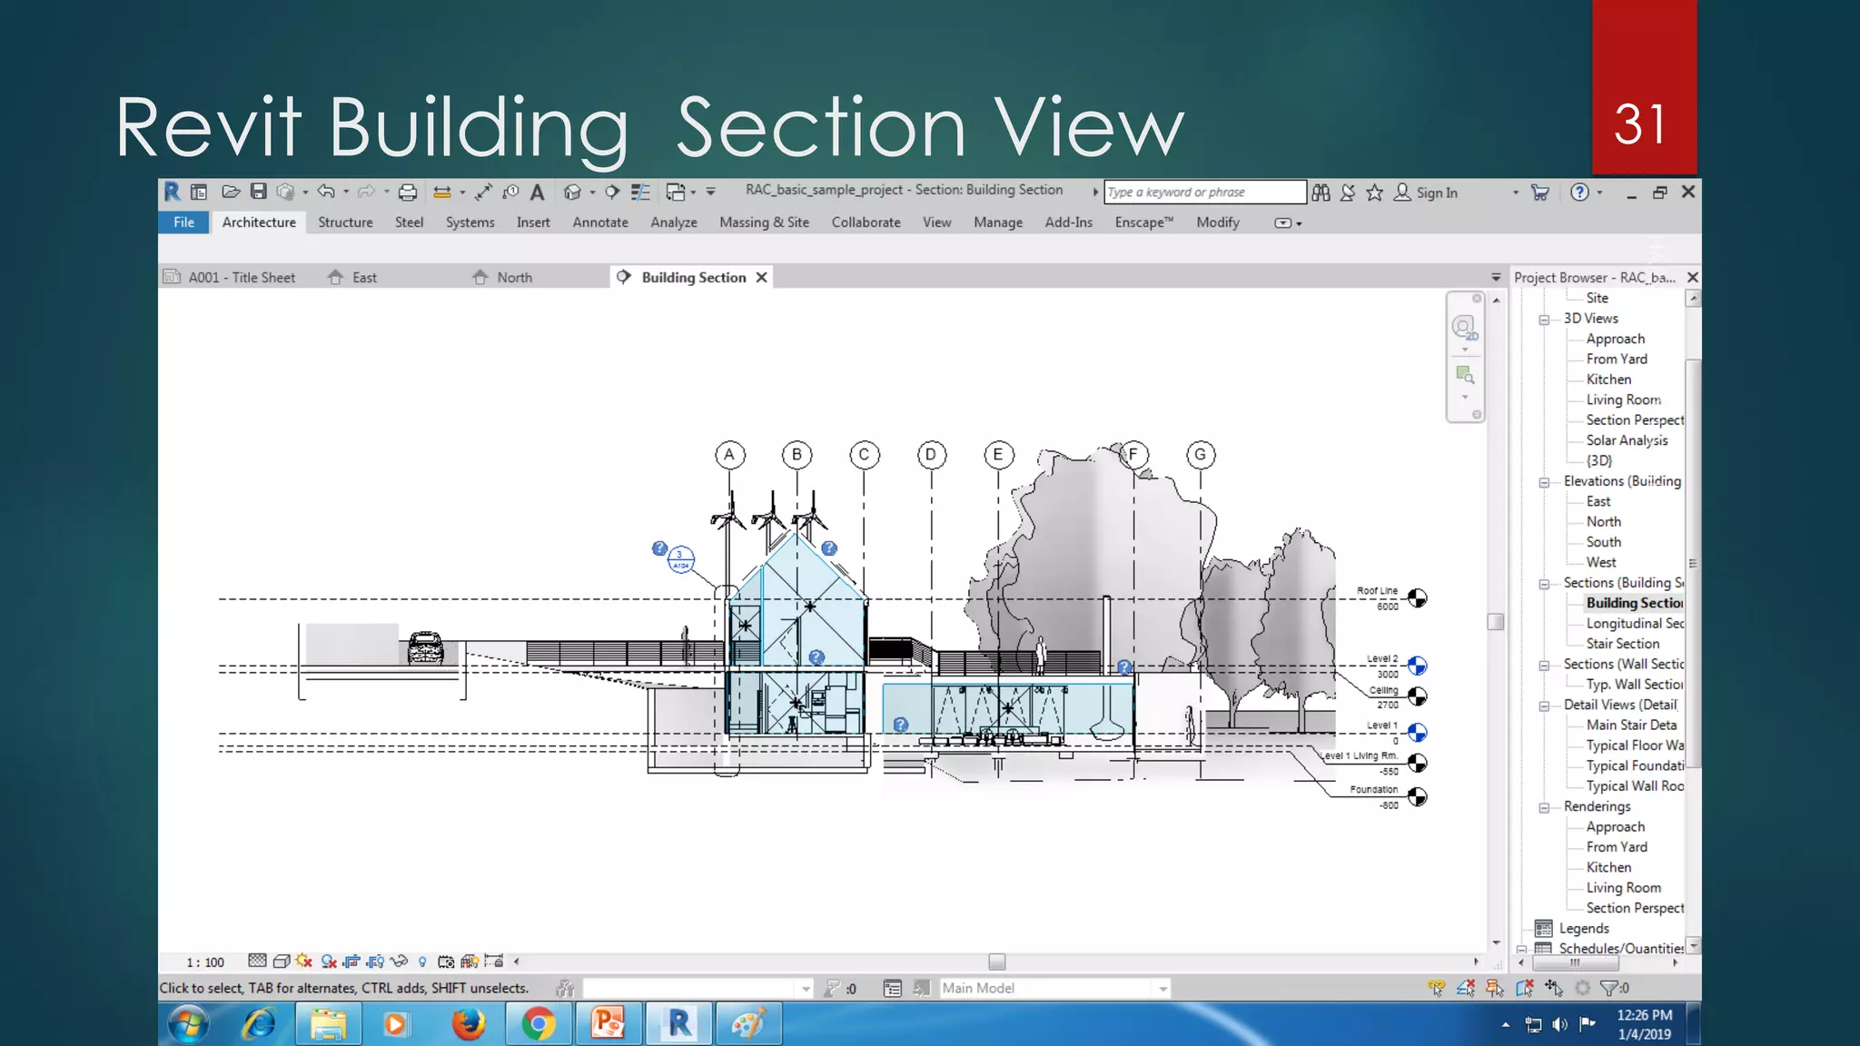
Task: Switch to the Structure ribbon tab
Action: coord(345,222)
